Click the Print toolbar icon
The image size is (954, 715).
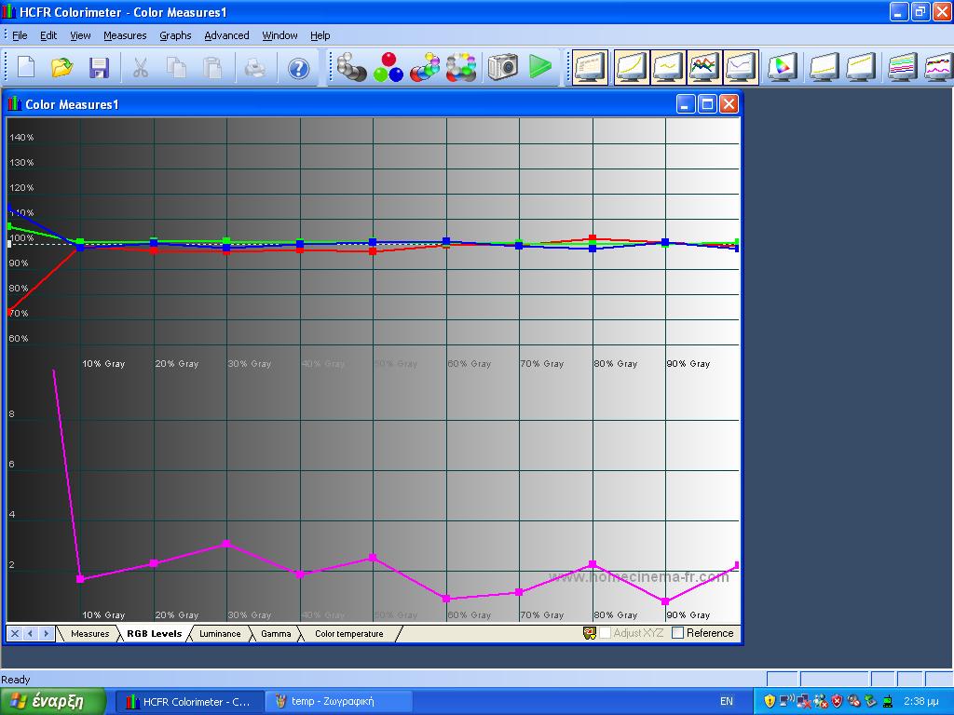click(255, 67)
